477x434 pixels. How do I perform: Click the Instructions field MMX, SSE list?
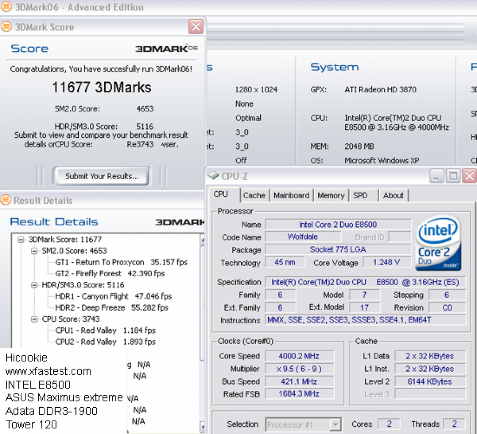(x=365, y=320)
